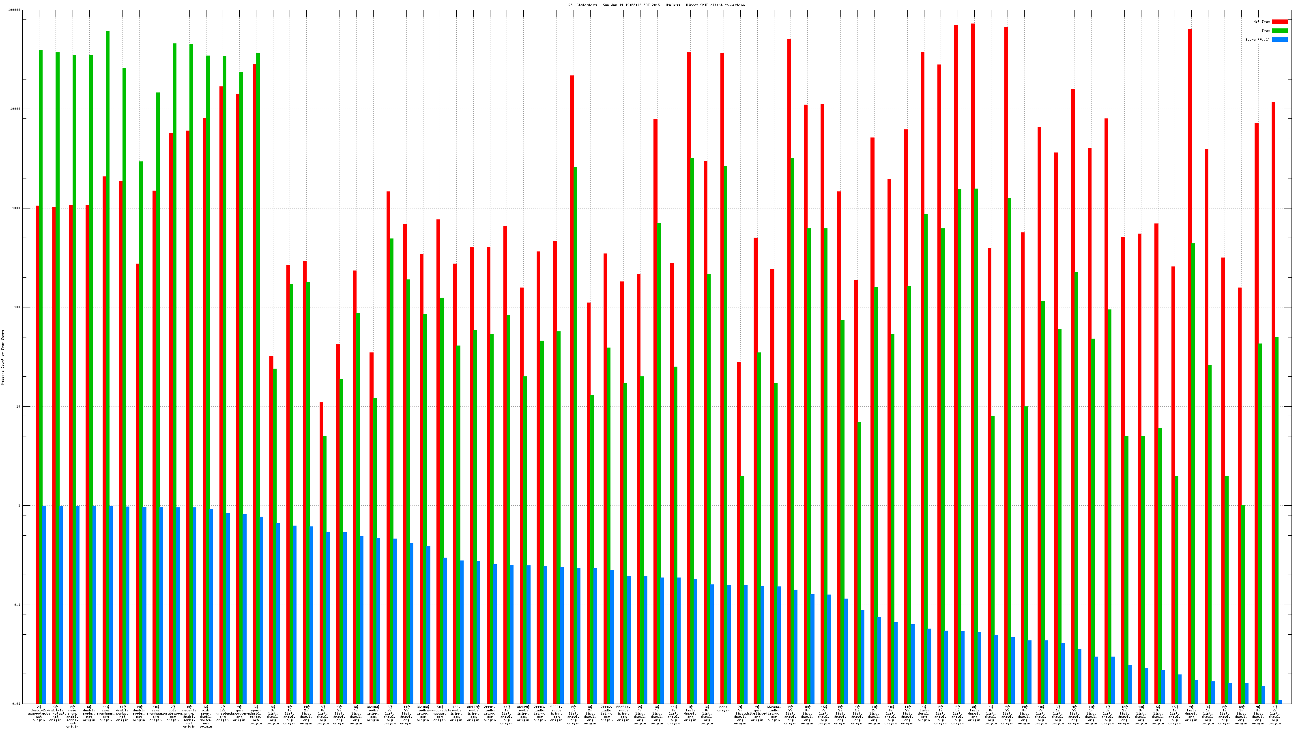Click the 100000 y-axis tick label

pyautogui.click(x=15, y=10)
